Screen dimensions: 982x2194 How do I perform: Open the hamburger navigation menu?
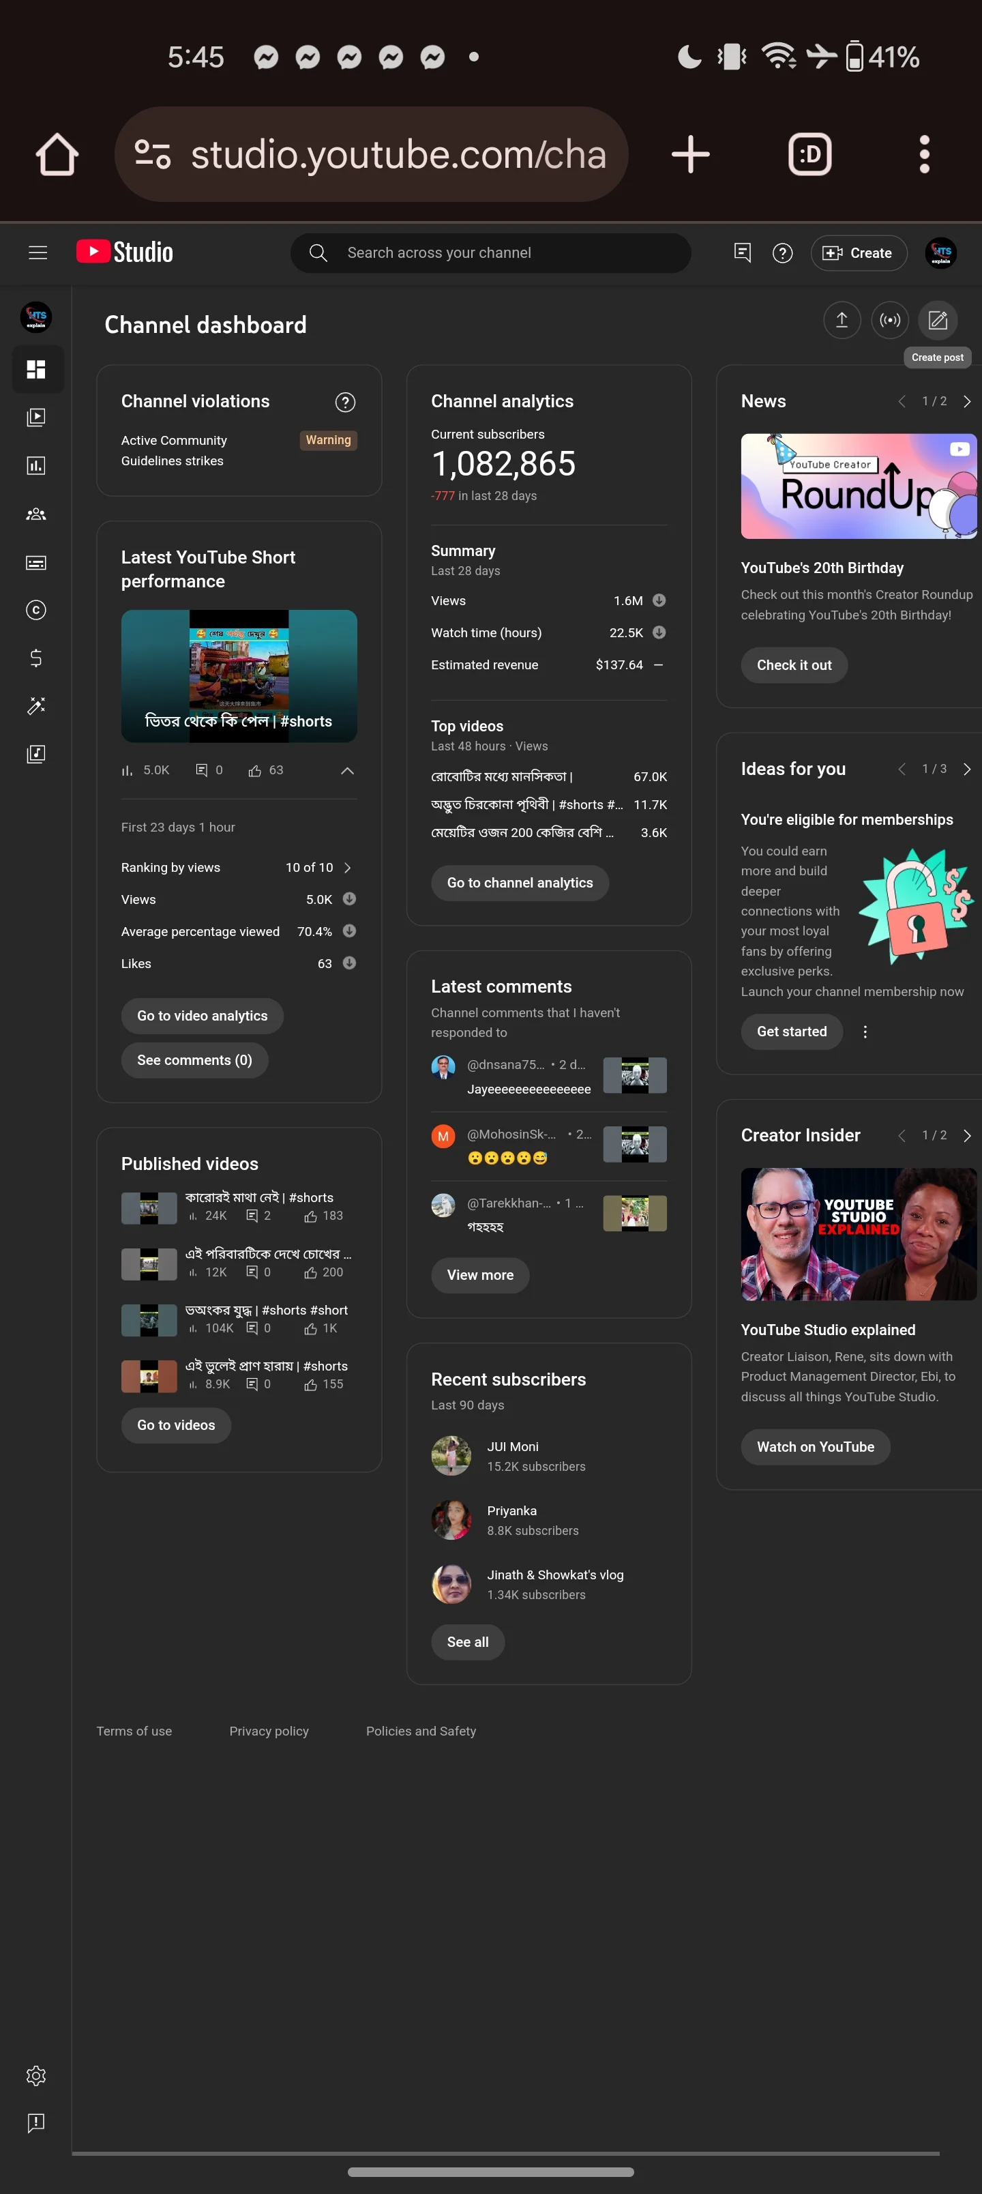38,252
